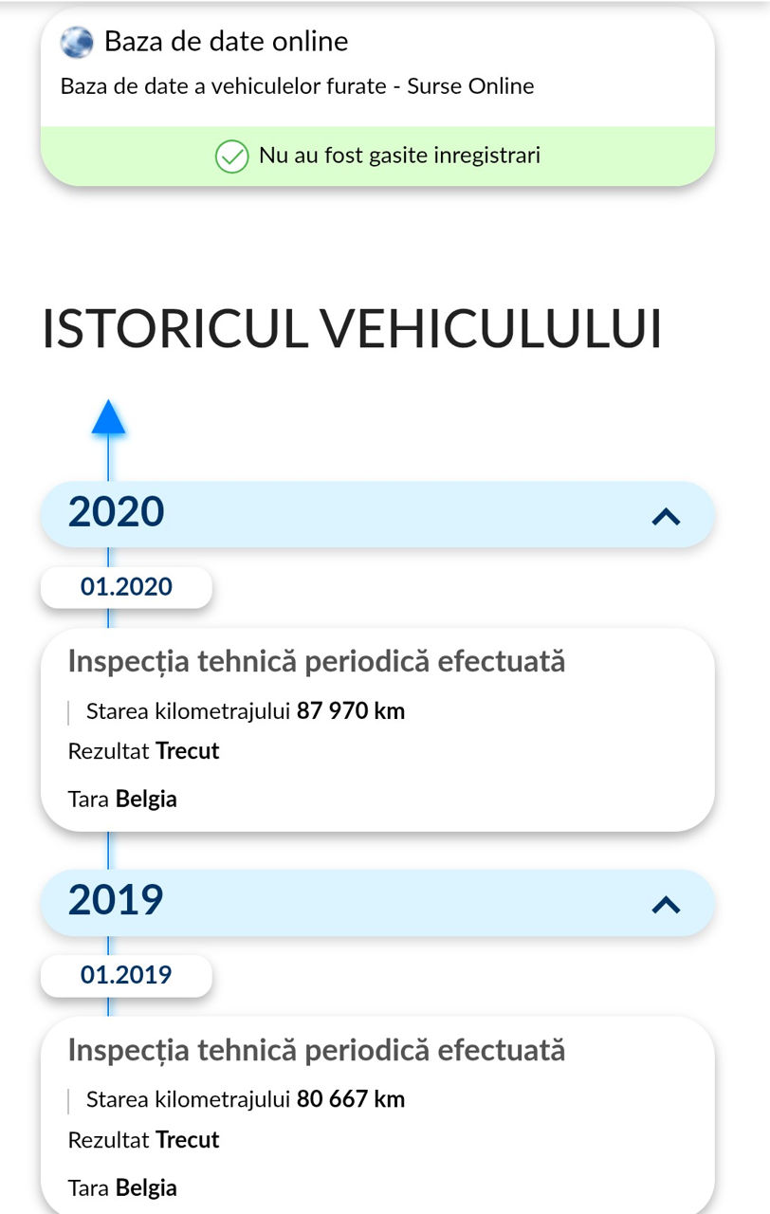Click the blue timeline arrow tip

(108, 417)
